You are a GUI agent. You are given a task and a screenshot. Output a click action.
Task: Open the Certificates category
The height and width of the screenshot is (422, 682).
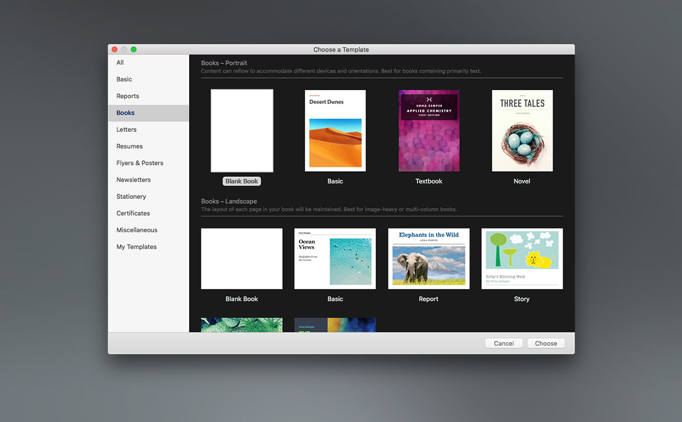[133, 213]
